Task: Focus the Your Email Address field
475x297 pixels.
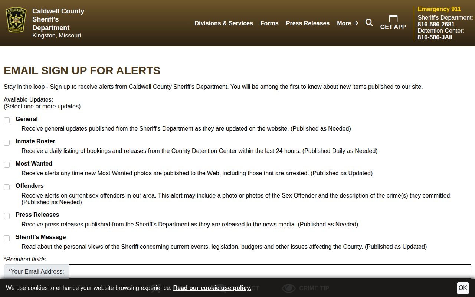Action: pyautogui.click(x=270, y=271)
